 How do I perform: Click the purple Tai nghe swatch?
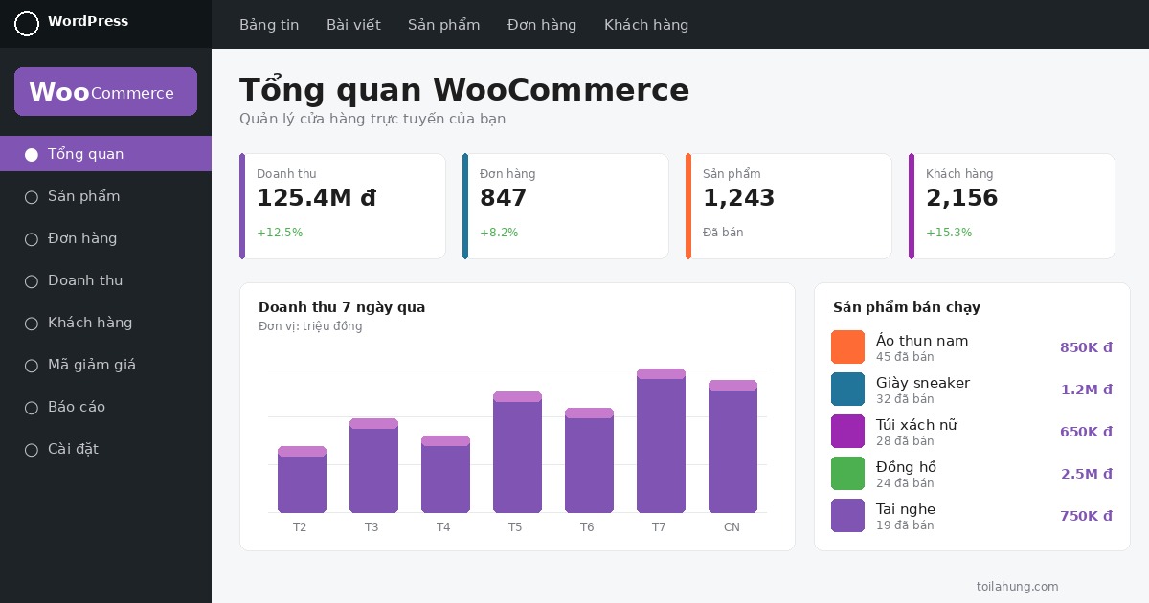(847, 515)
